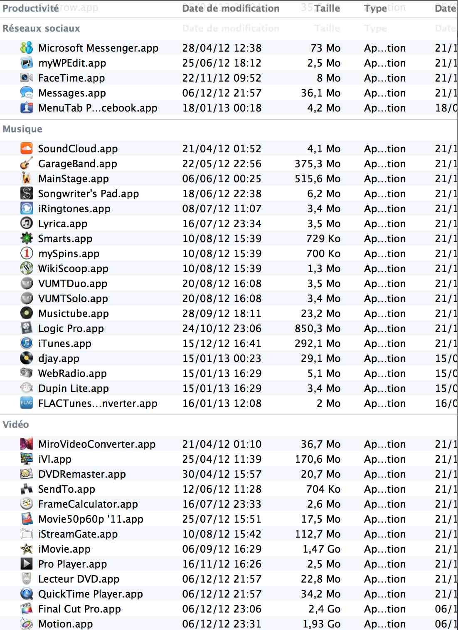Image resolution: width=458 pixels, height=630 pixels.
Task: Click the 1,47 Go size value
Action: coord(321,549)
